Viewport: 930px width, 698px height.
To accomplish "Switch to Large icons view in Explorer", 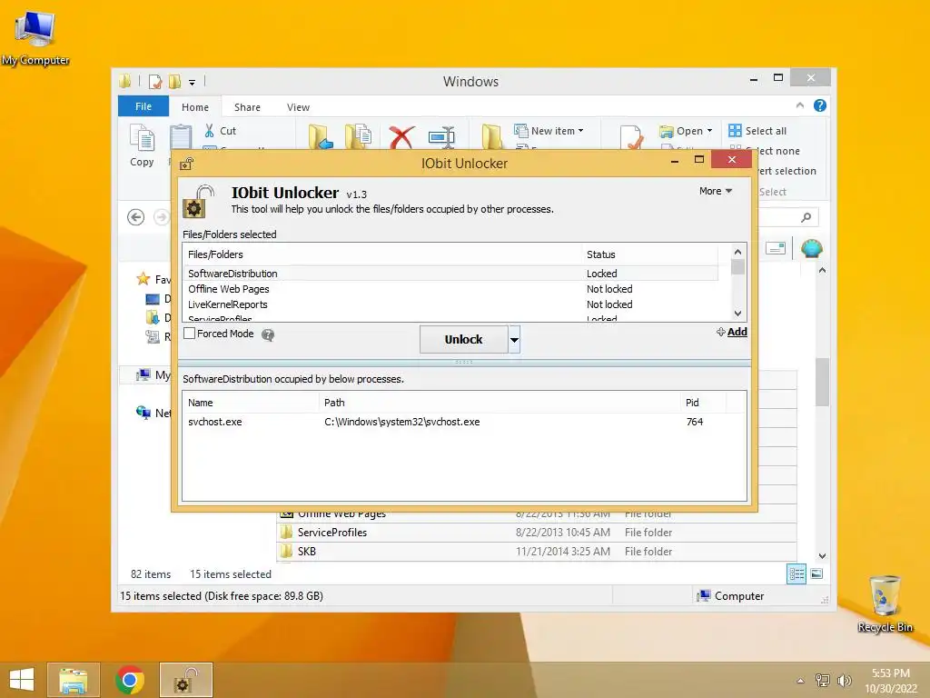I will [816, 573].
